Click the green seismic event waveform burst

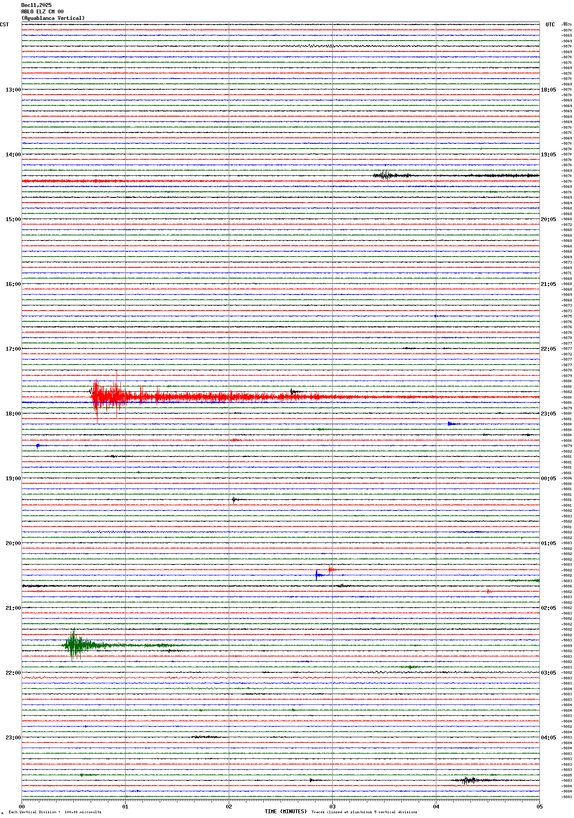click(x=74, y=645)
